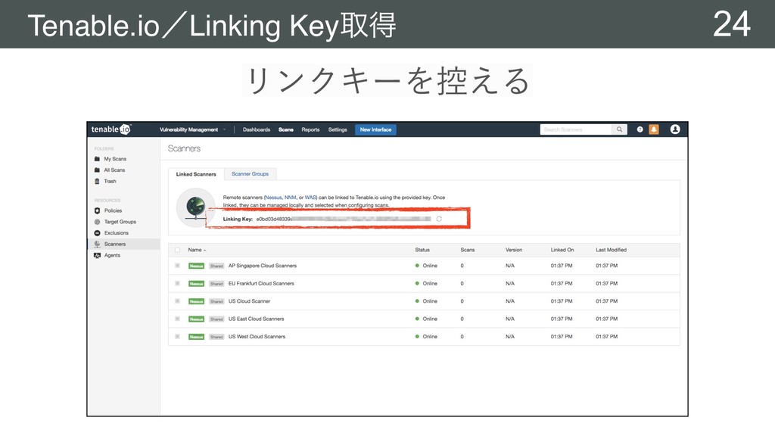
Task: Open US East Cloud Scanners
Action: tap(256, 319)
